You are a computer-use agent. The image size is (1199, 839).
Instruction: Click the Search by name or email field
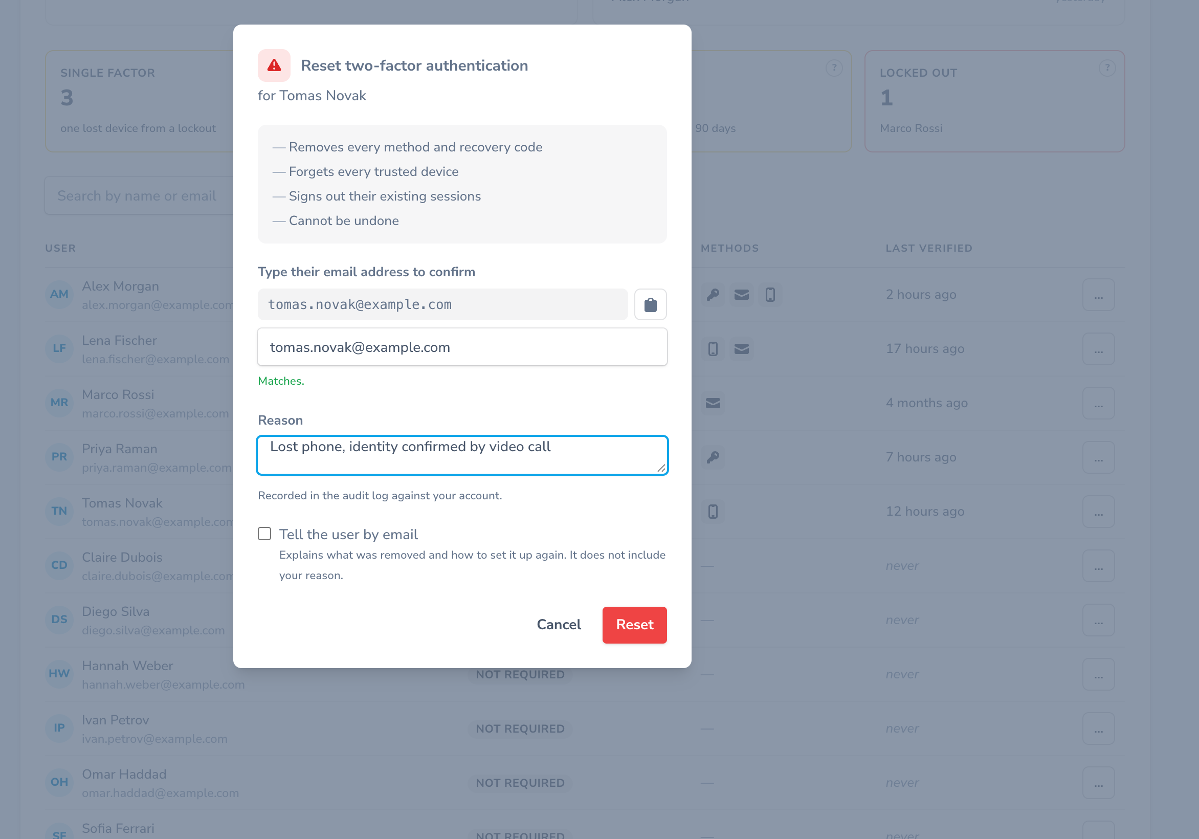pyautogui.click(x=139, y=195)
